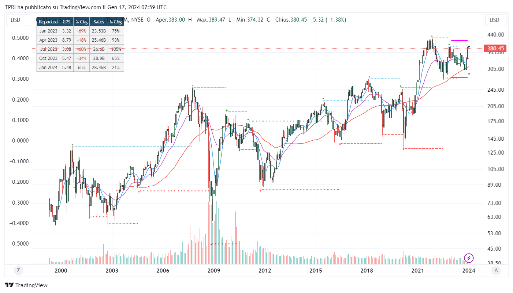Viewport: 513px width, 293px height.
Task: Toggle the auto scale 'A' button
Action: coord(496,270)
